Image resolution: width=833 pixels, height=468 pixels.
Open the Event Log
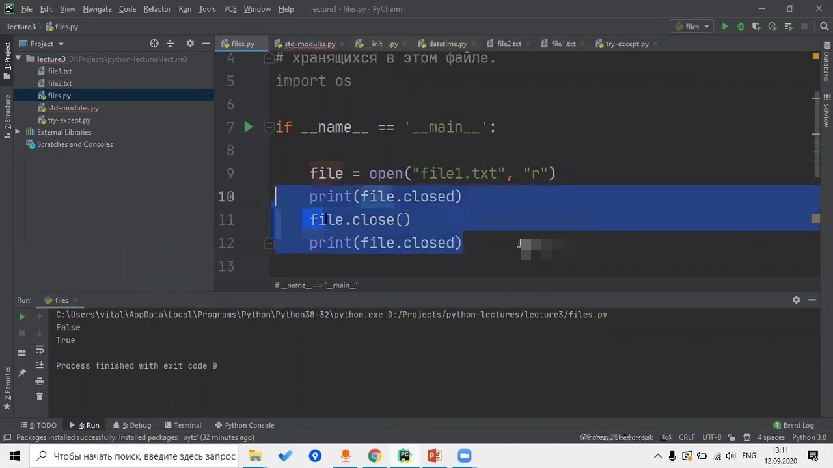(x=794, y=425)
